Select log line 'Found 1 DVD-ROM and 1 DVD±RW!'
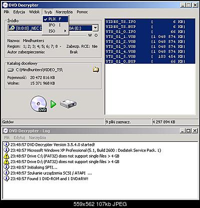This screenshot has width=200, height=208. [x=49, y=179]
